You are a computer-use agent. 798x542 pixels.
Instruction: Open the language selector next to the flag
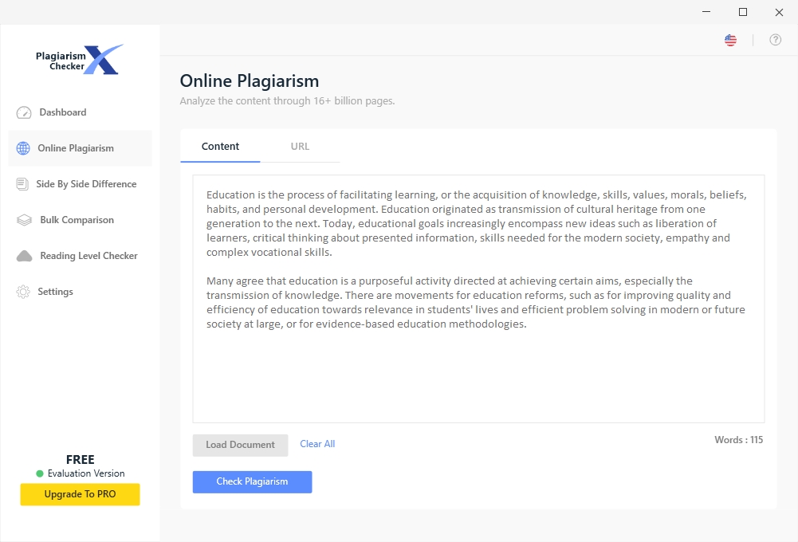(730, 39)
